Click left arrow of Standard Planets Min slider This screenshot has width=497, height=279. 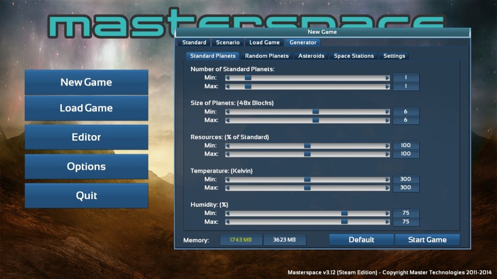pyautogui.click(x=228, y=78)
